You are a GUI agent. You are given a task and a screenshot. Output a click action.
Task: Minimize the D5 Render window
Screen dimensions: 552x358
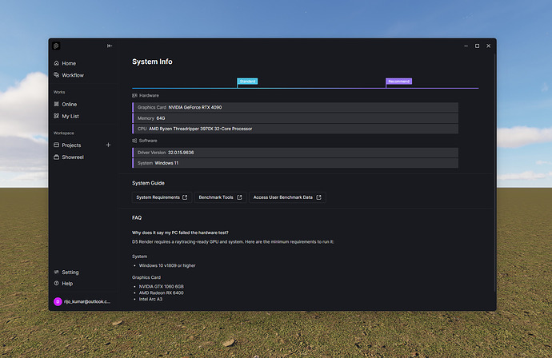pyautogui.click(x=466, y=46)
